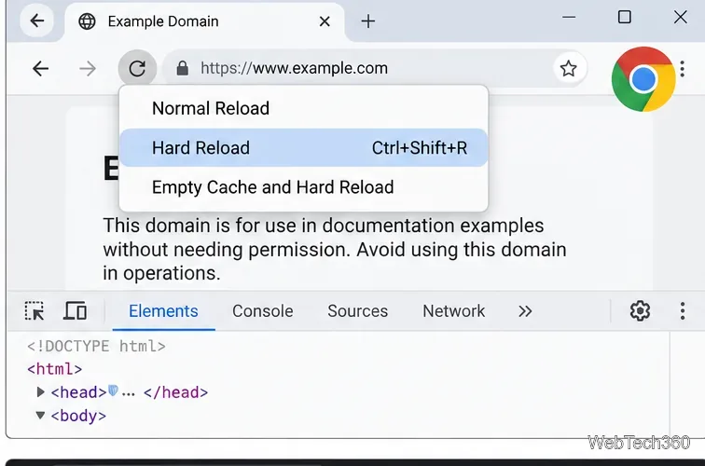705x466 pixels.
Task: Choose Normal Reload from the menu
Action: click(303, 108)
